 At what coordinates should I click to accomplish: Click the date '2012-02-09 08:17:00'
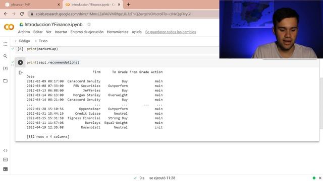[x=45, y=81]
